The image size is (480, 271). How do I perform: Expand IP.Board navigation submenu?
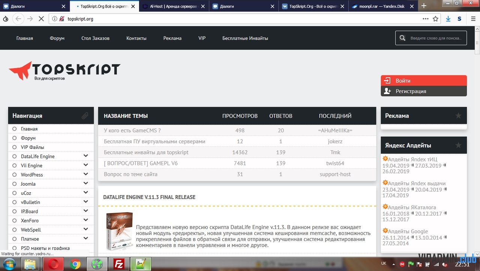tap(86, 211)
